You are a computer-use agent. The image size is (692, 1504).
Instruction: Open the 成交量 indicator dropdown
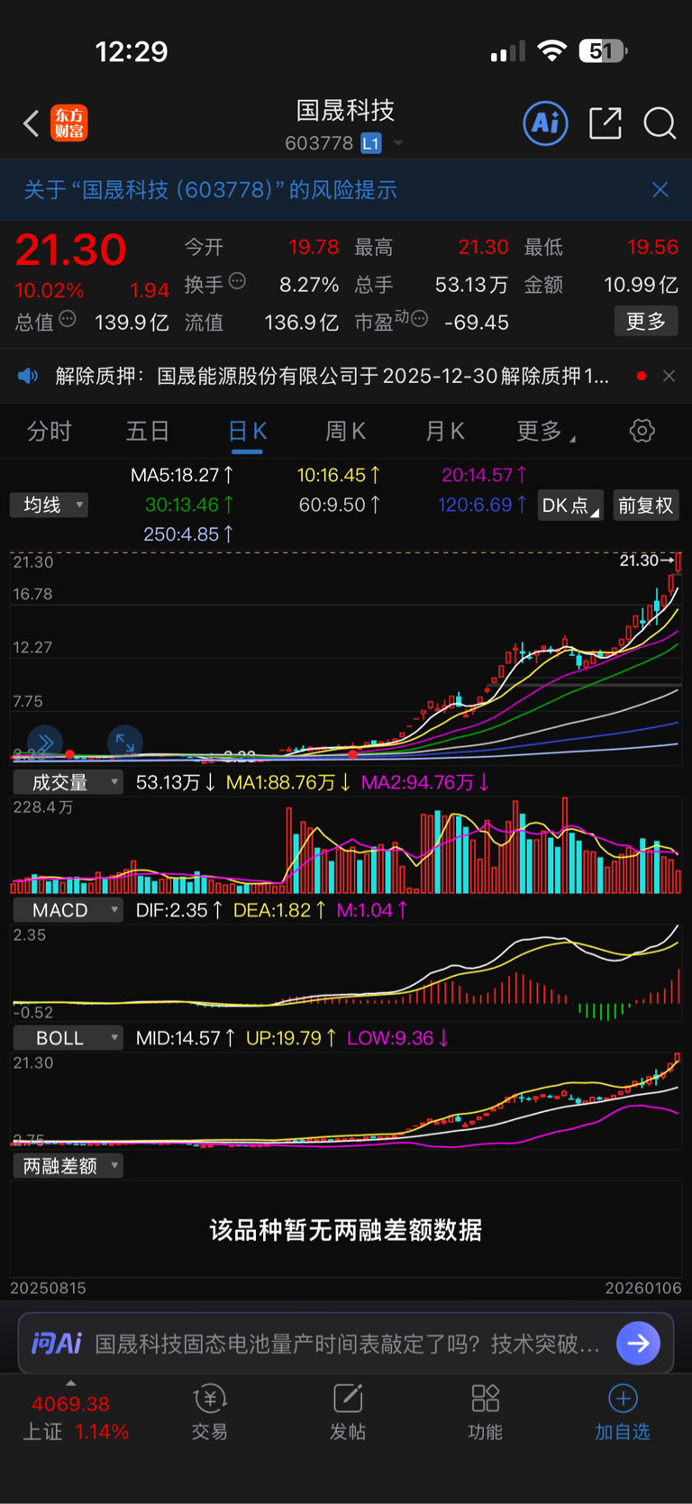[x=68, y=782]
